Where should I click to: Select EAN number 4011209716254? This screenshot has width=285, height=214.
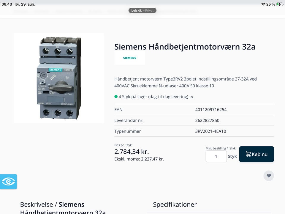point(211,110)
